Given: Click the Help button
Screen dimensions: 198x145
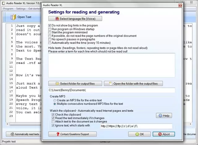Looking at the screenshot, I should [164, 116].
